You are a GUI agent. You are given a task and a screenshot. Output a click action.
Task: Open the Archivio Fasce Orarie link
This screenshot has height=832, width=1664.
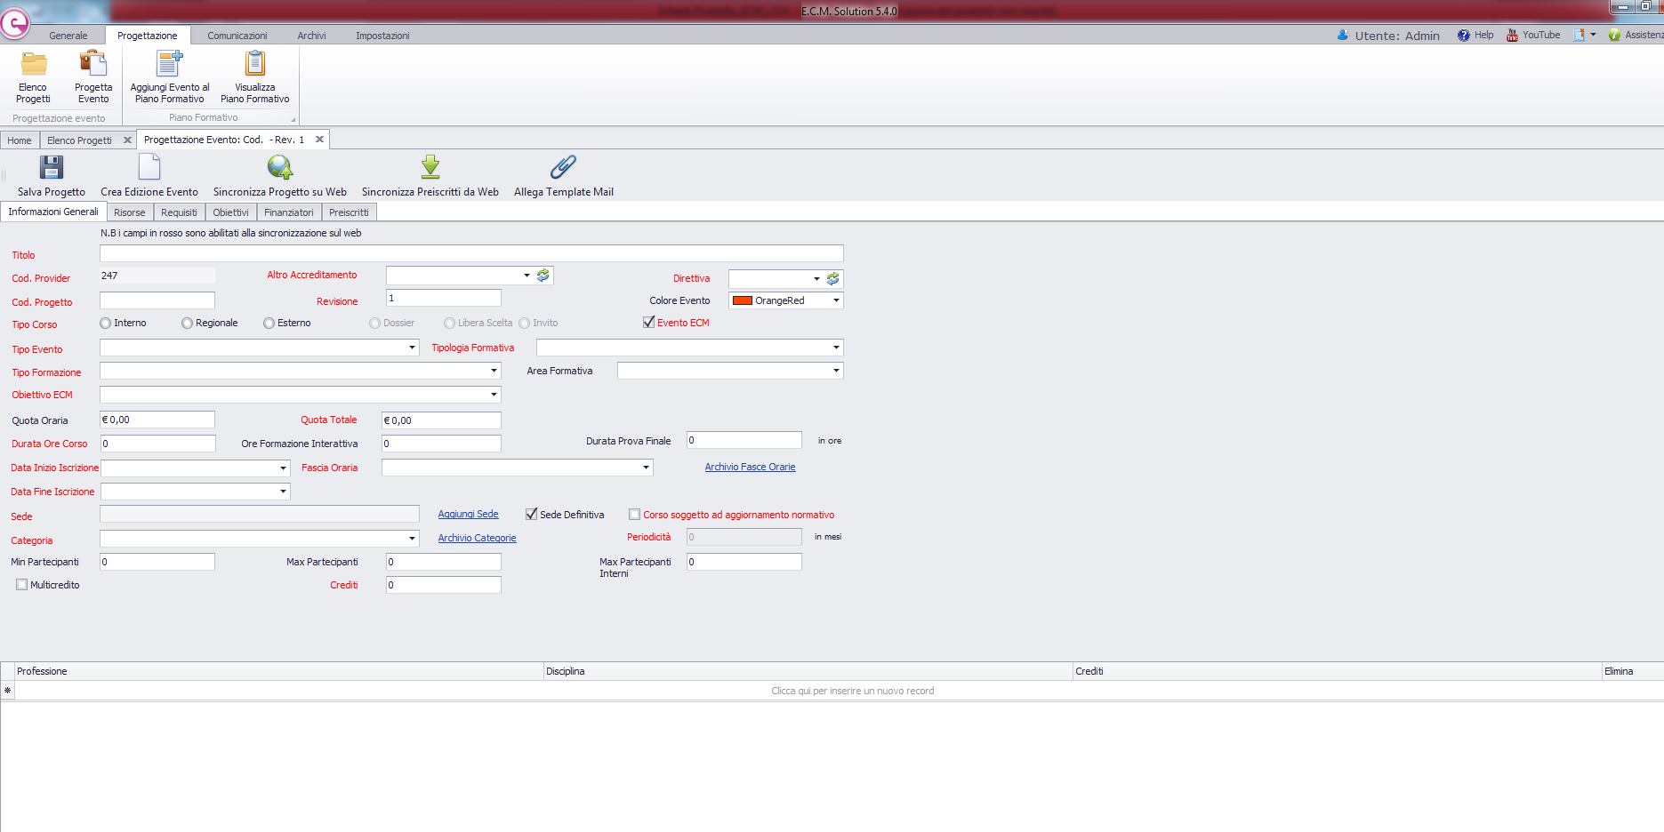[x=750, y=468]
